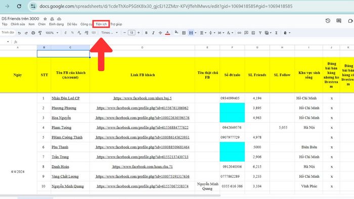Open horizontal align dropdown

coord(203,33)
